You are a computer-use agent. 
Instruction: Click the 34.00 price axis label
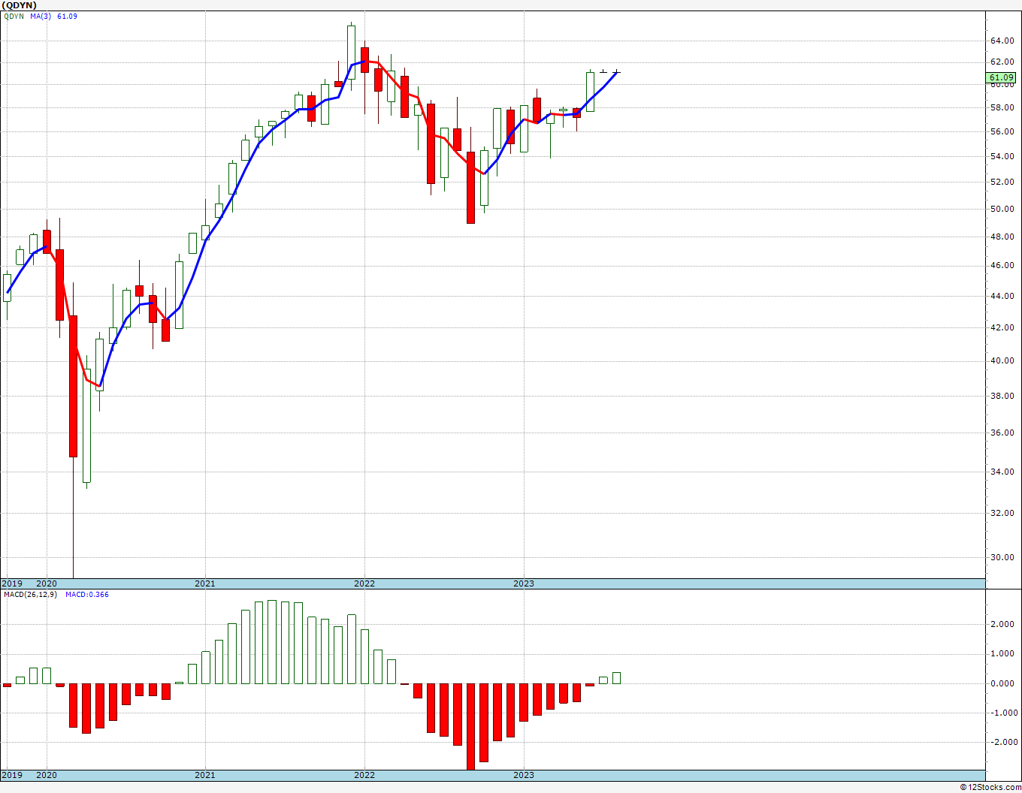click(x=1002, y=472)
